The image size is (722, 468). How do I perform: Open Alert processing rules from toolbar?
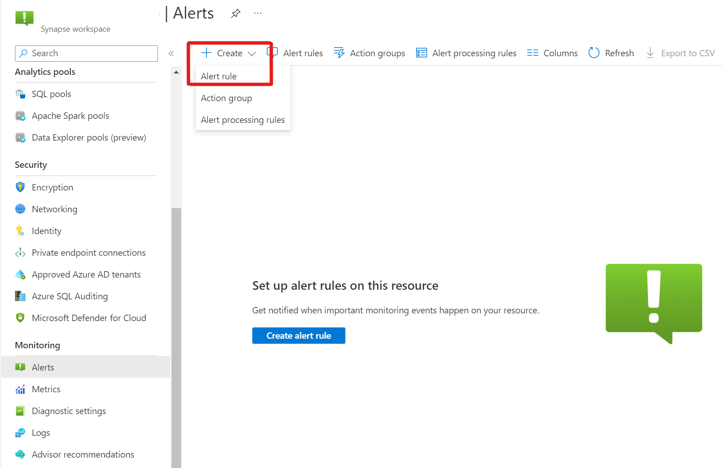[466, 53]
